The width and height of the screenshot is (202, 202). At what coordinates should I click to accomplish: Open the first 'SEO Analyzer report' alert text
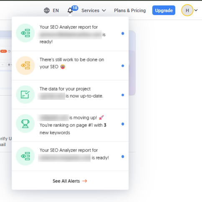[72, 34]
